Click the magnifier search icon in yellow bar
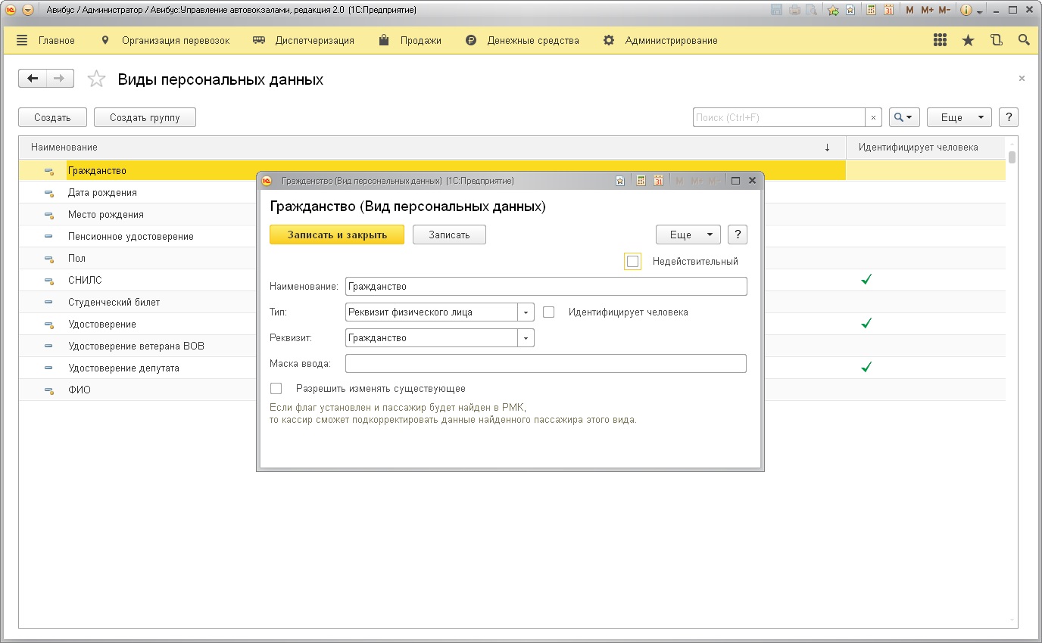The height and width of the screenshot is (643, 1042). (1024, 40)
